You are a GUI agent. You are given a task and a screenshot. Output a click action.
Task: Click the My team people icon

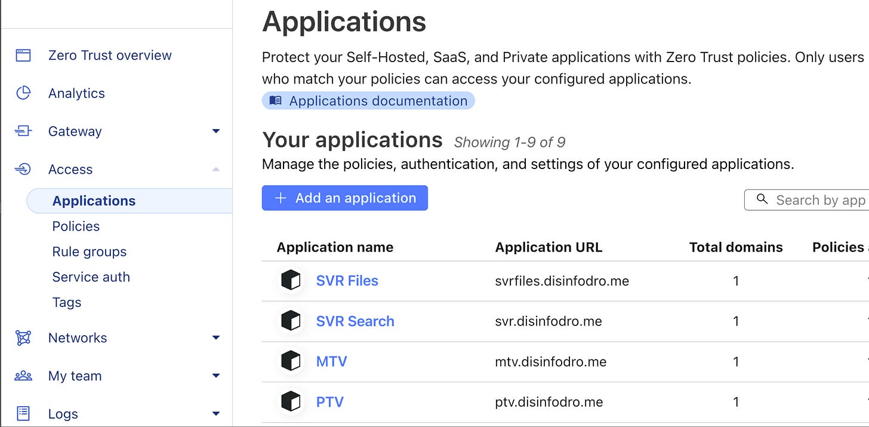[23, 376]
